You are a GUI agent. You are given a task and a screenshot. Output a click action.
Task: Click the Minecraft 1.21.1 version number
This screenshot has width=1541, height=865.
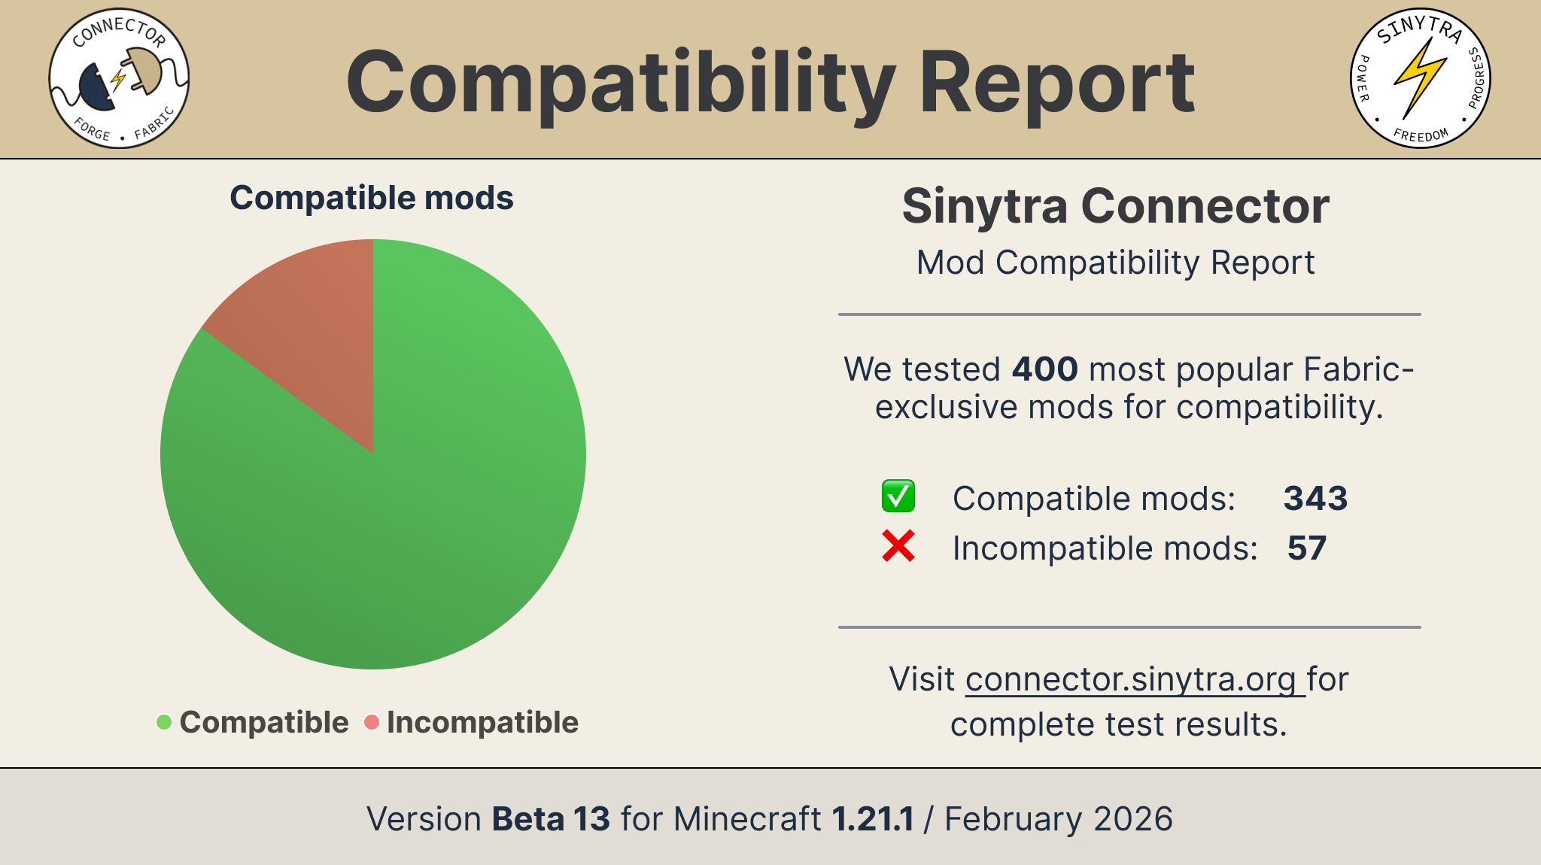[x=873, y=819]
